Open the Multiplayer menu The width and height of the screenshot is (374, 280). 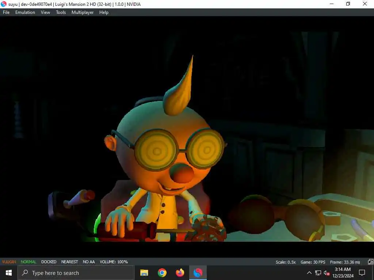[83, 12]
